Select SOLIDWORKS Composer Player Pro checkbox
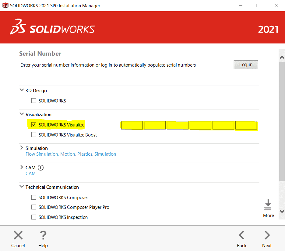The height and width of the screenshot is (252, 285). pyautogui.click(x=34, y=207)
